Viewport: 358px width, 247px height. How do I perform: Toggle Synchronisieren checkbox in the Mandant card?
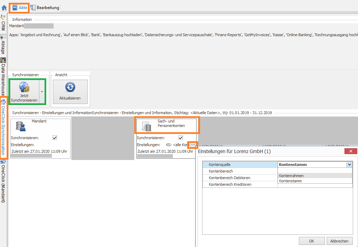[55, 138]
